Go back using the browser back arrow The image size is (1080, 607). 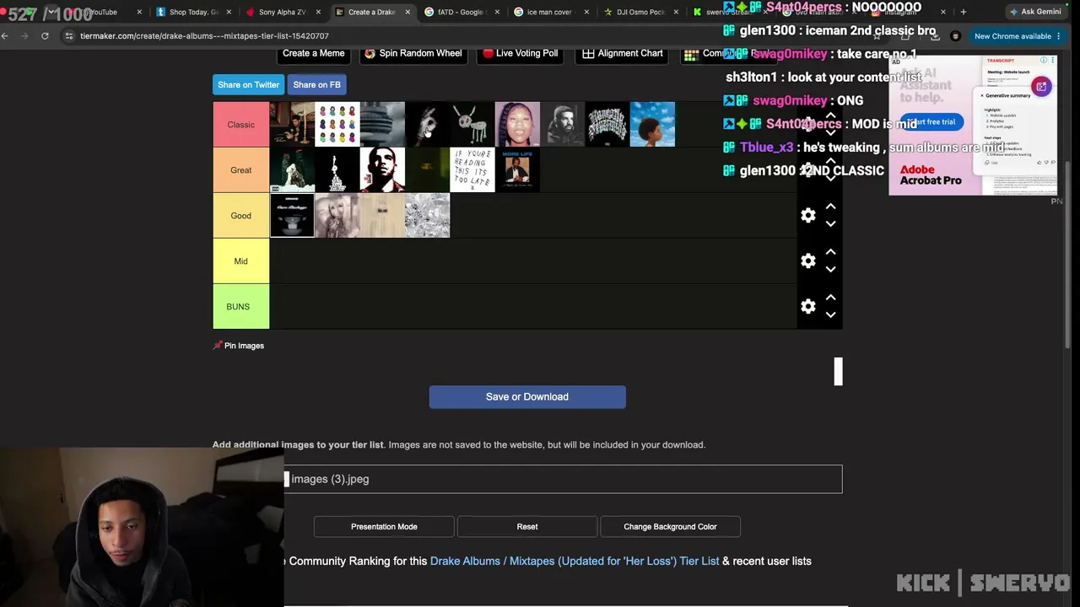[5, 36]
